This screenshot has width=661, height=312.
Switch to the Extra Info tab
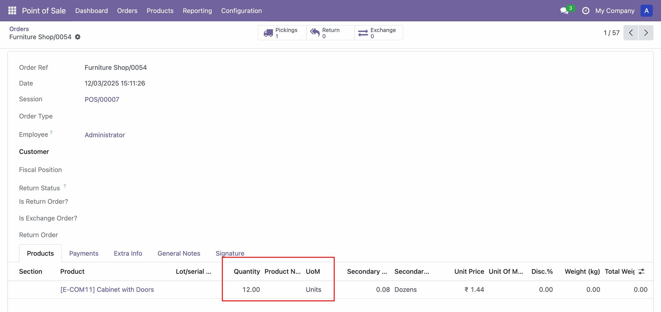click(x=128, y=254)
